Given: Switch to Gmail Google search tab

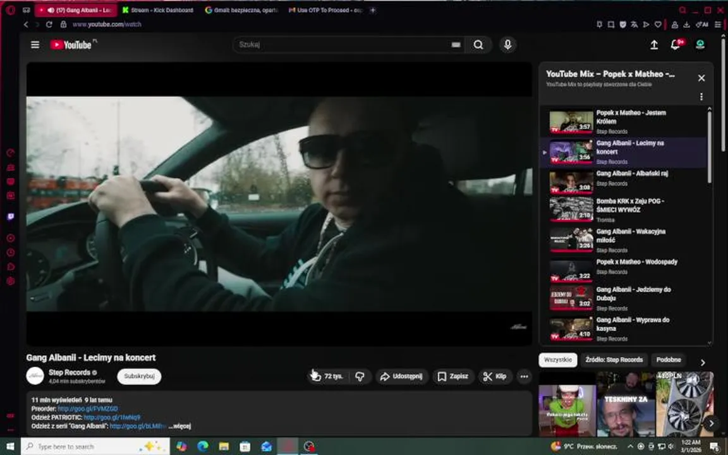Looking at the screenshot, I should click(x=241, y=9).
